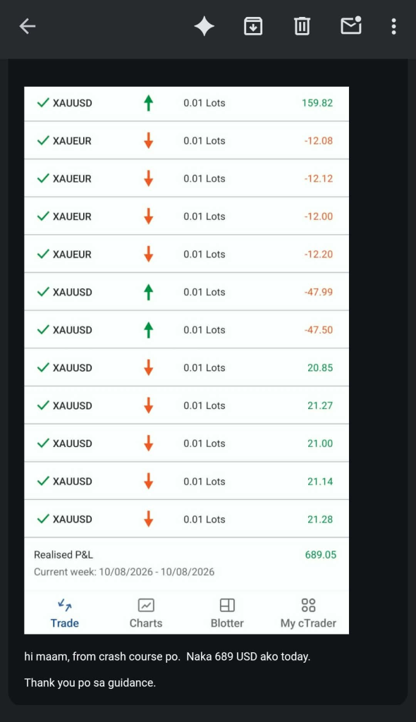Open the Charts tab
The height and width of the screenshot is (722, 416).
[146, 613]
